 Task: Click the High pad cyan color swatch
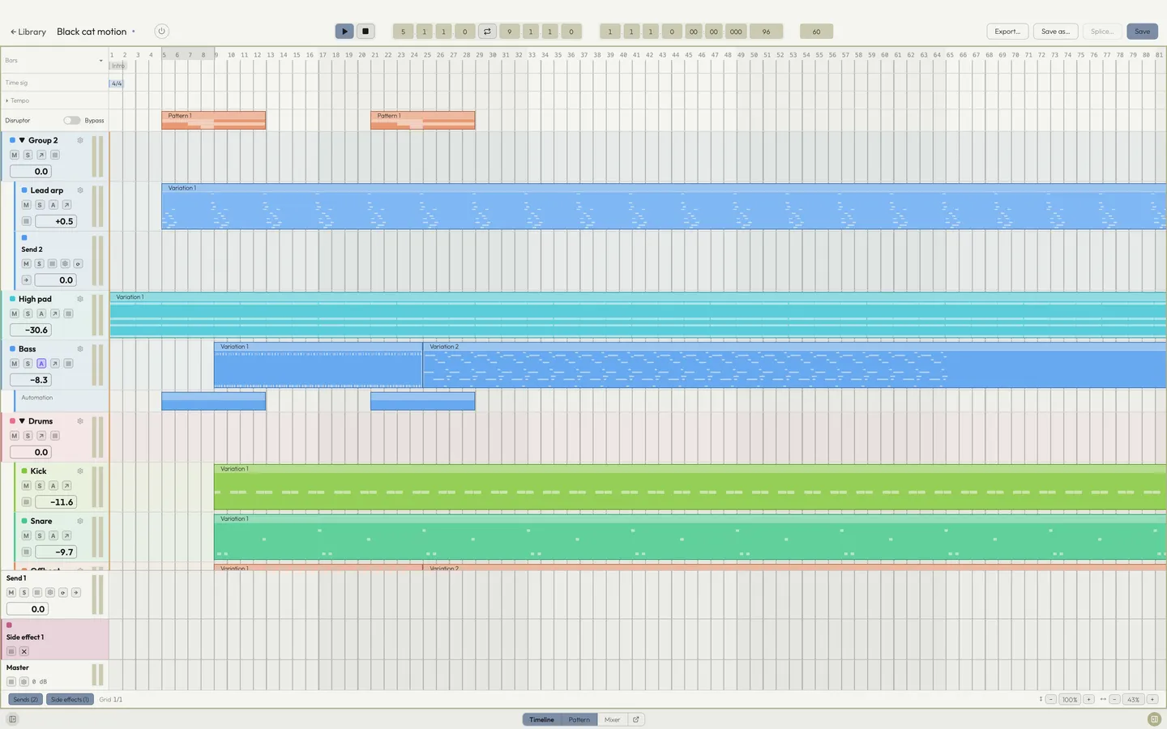pos(12,299)
